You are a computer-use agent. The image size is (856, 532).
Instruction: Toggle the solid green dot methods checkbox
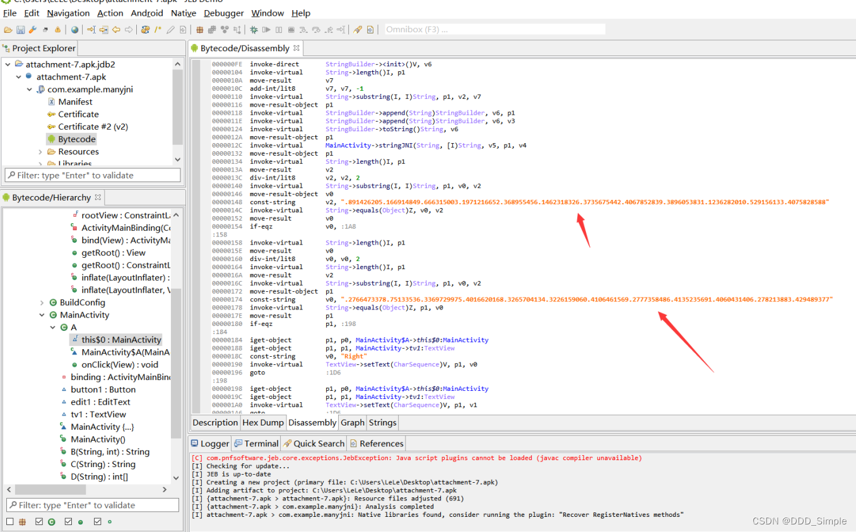68,522
